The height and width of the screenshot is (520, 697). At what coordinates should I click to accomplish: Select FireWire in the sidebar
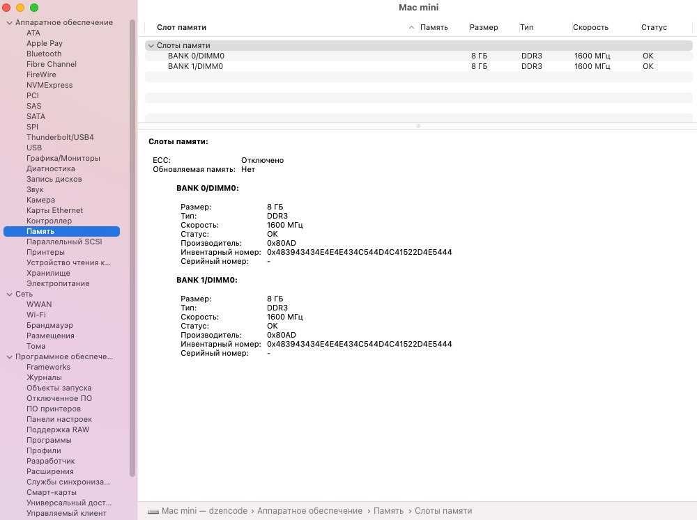click(x=41, y=74)
